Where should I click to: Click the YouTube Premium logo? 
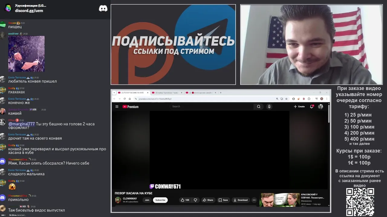[130, 106]
